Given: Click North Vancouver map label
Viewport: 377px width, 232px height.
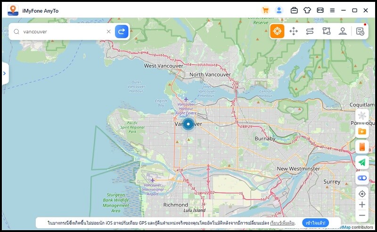Looking at the screenshot, I should point(210,75).
